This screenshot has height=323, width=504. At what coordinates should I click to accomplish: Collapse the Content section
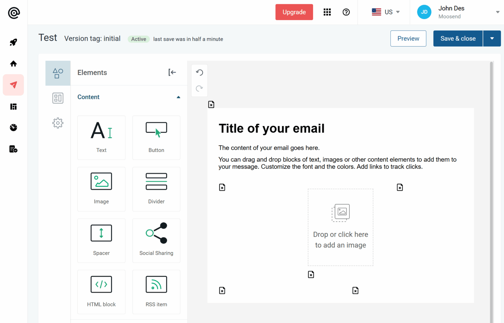click(x=178, y=97)
